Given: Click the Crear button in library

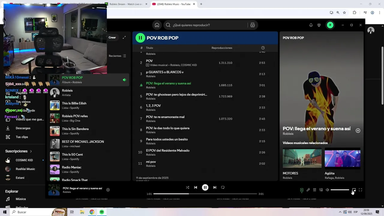Looking at the screenshot, I should tap(112, 37).
